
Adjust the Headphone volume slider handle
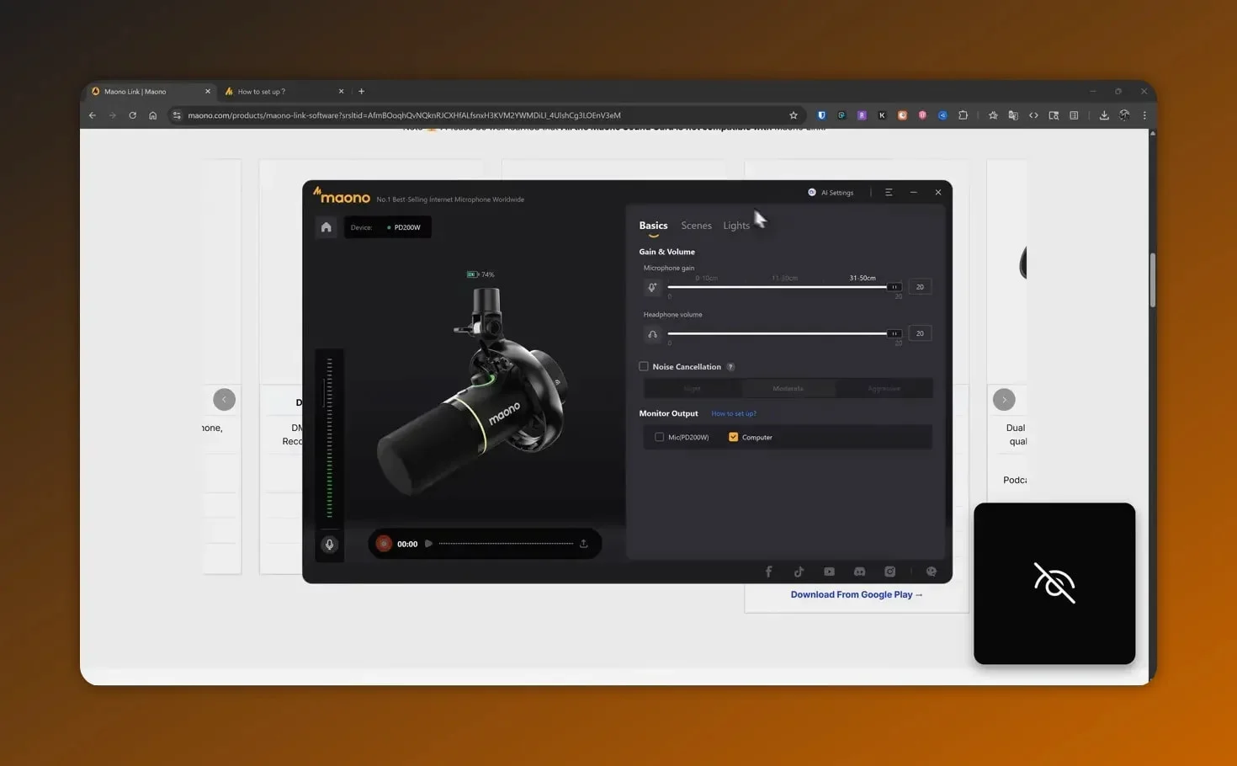point(894,333)
